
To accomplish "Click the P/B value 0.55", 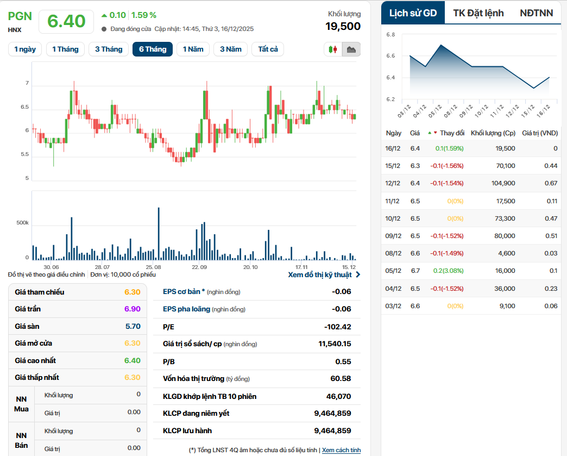I will (x=343, y=361).
